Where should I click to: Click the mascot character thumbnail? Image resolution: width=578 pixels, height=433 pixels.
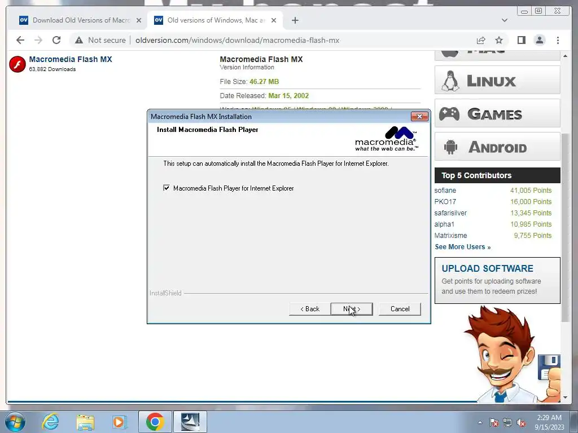(x=511, y=355)
